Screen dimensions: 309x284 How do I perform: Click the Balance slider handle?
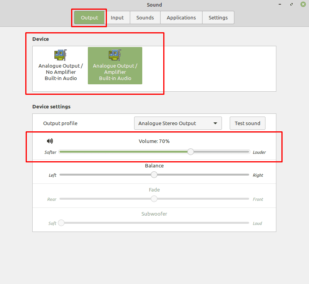click(x=154, y=174)
